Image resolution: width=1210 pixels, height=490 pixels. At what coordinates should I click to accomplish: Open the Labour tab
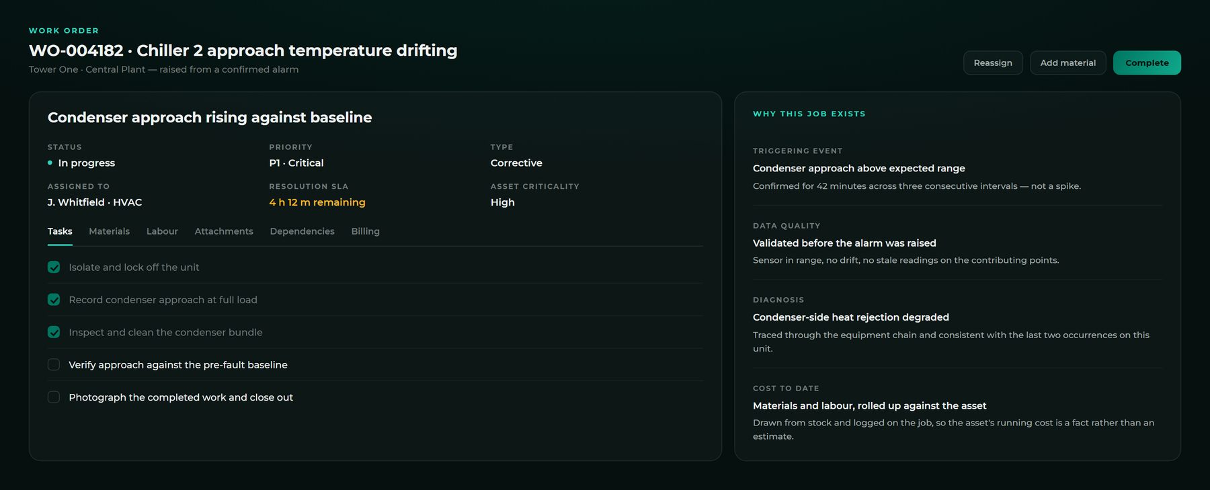pyautogui.click(x=162, y=231)
